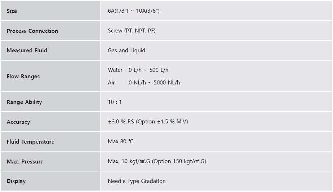The height and width of the screenshot is (192, 333).
Task: Click the Accuracy label
Action: pyautogui.click(x=18, y=122)
